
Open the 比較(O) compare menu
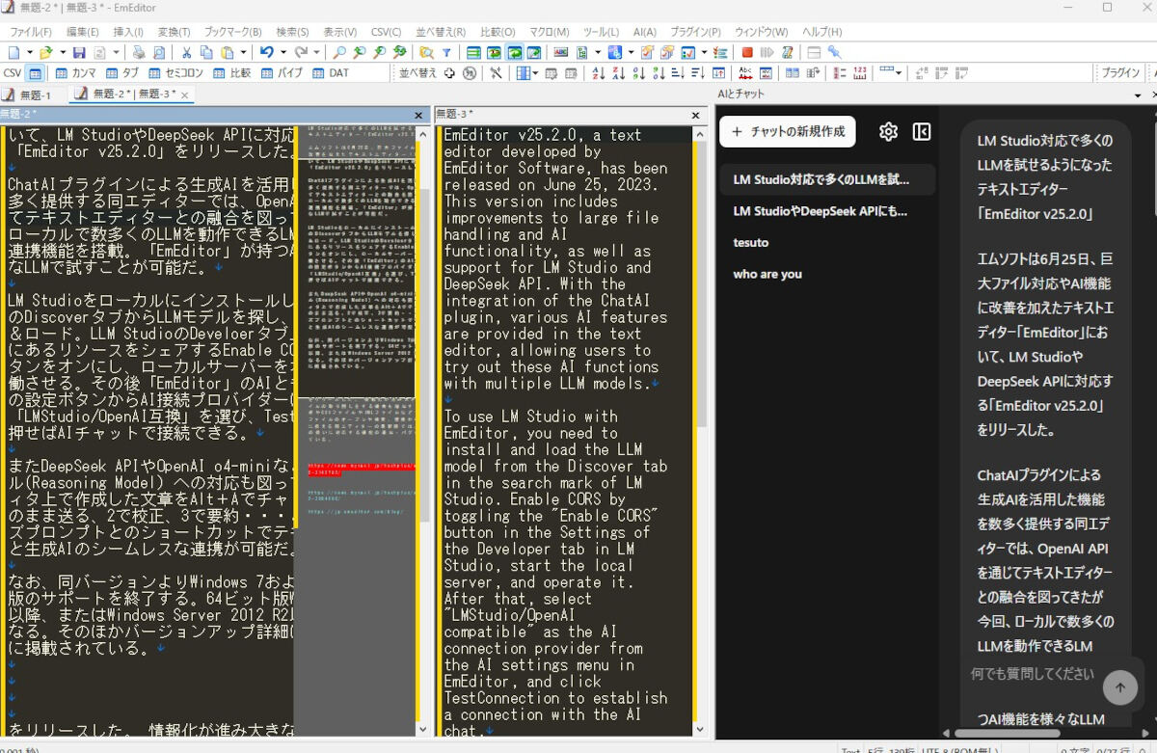(498, 32)
